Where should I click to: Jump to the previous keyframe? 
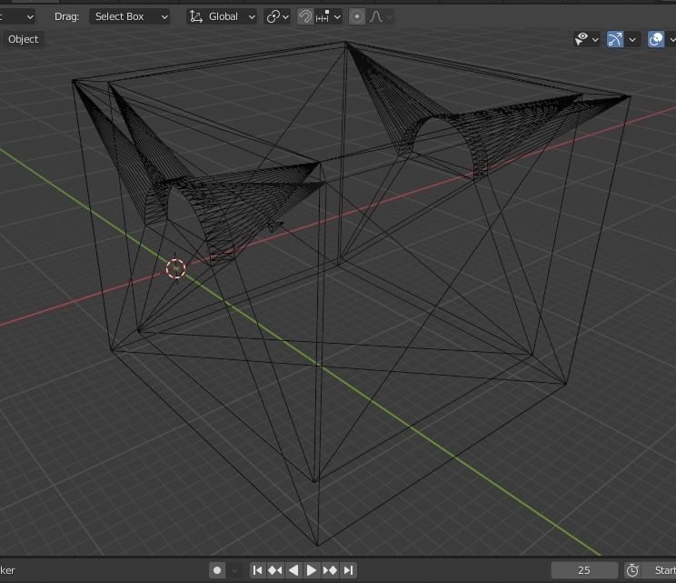coord(275,570)
